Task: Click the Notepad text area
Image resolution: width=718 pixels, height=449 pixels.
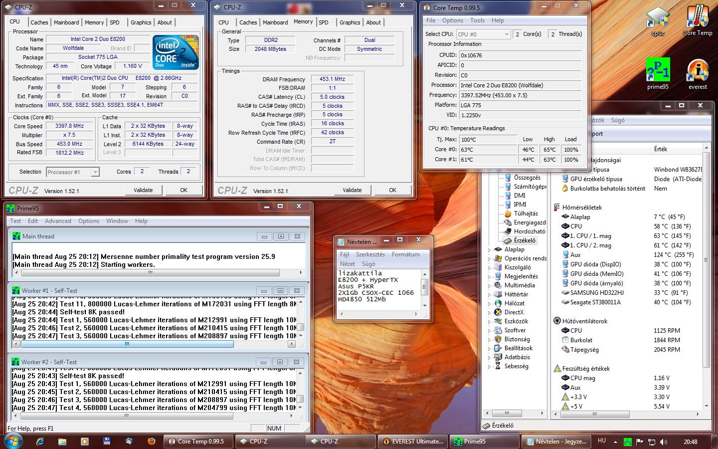Action: [379, 290]
